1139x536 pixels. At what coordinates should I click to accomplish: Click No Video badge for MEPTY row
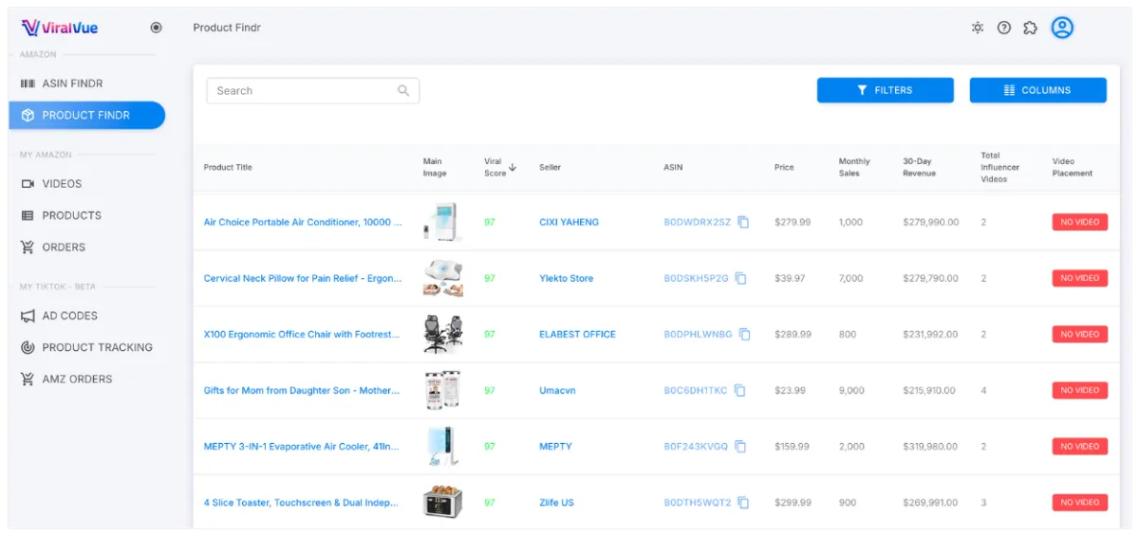[x=1080, y=446]
